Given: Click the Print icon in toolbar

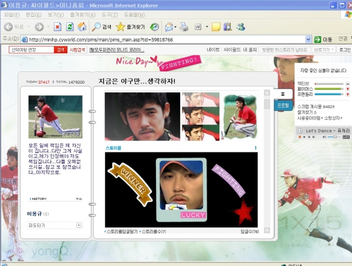Looking at the screenshot, I should coord(184,27).
